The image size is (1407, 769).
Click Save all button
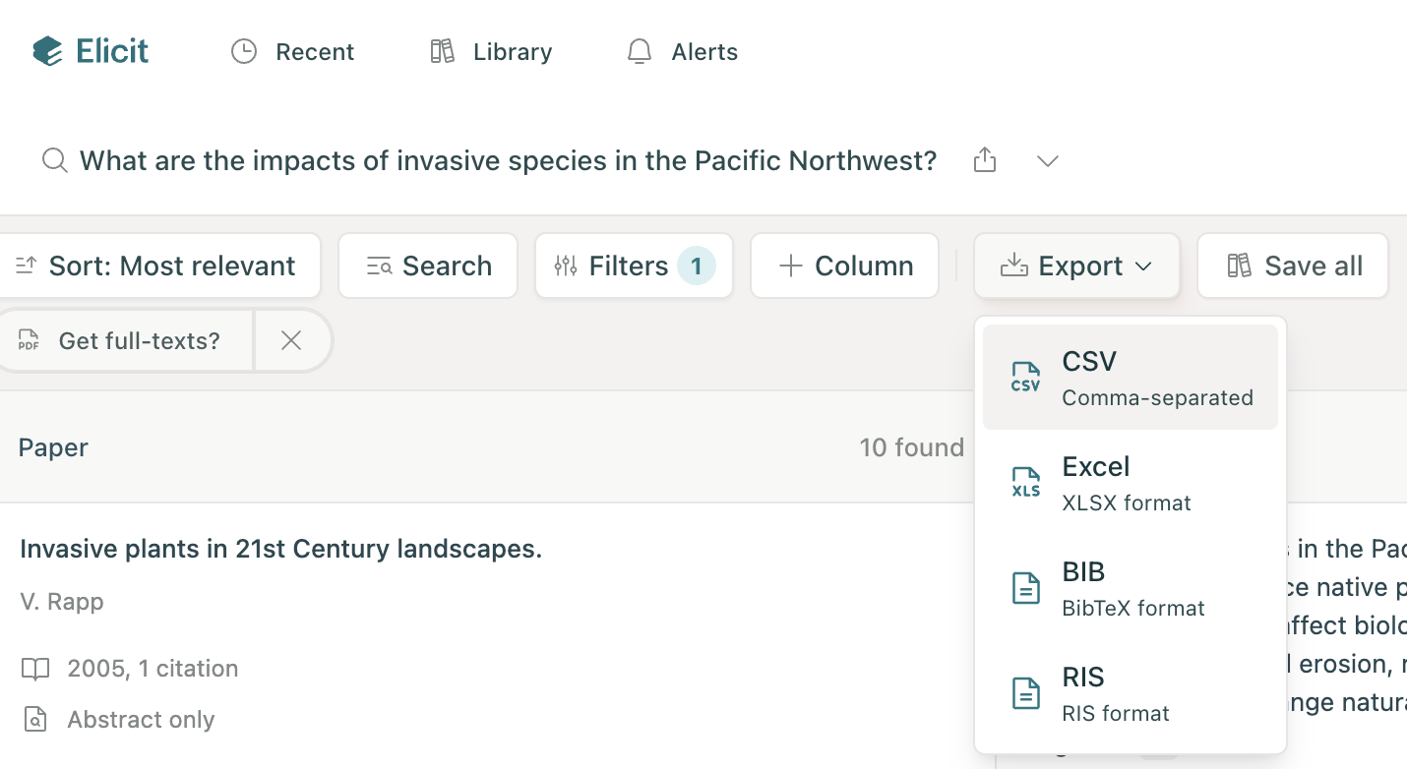click(1293, 266)
